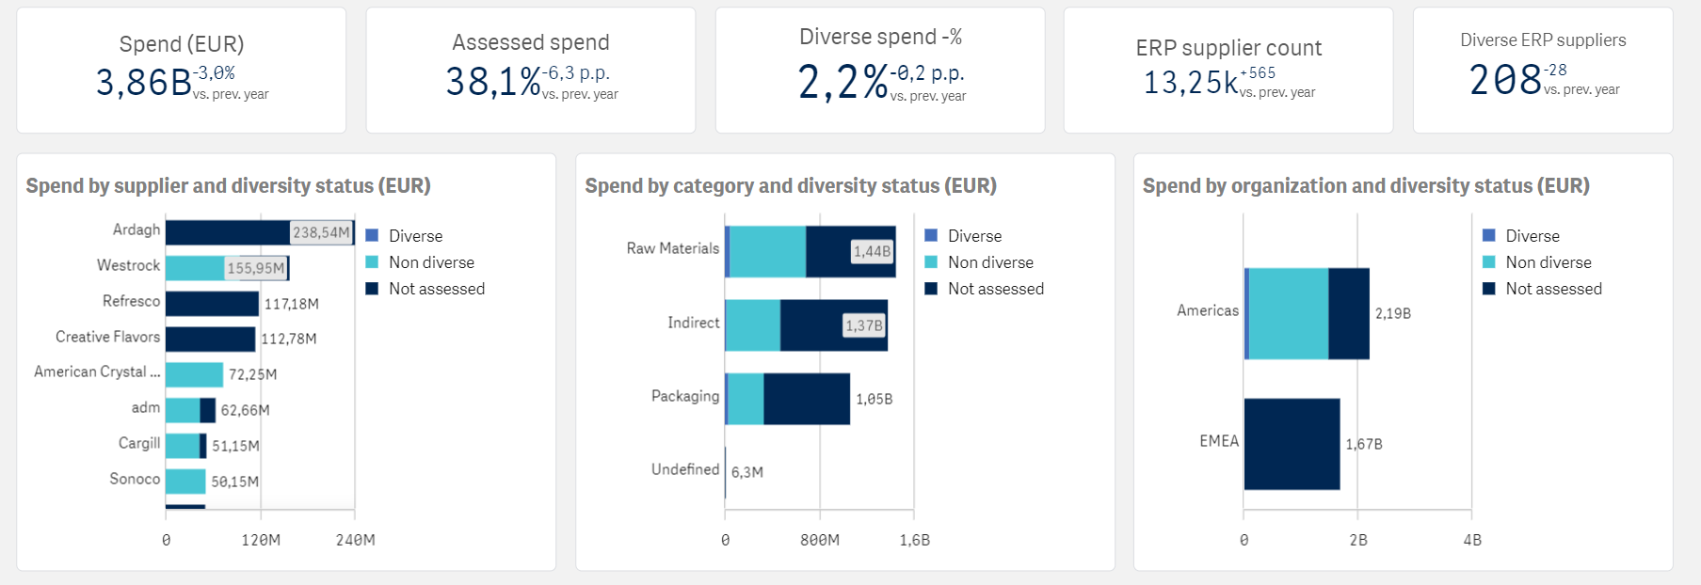Click the Undefined category label
The width and height of the screenshot is (1701, 585).
pyautogui.click(x=684, y=469)
